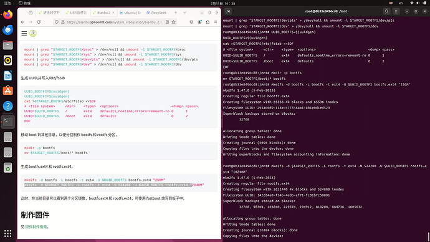Add a new terminal tab
The width and height of the screenshot is (430, 242).
tap(228, 11)
